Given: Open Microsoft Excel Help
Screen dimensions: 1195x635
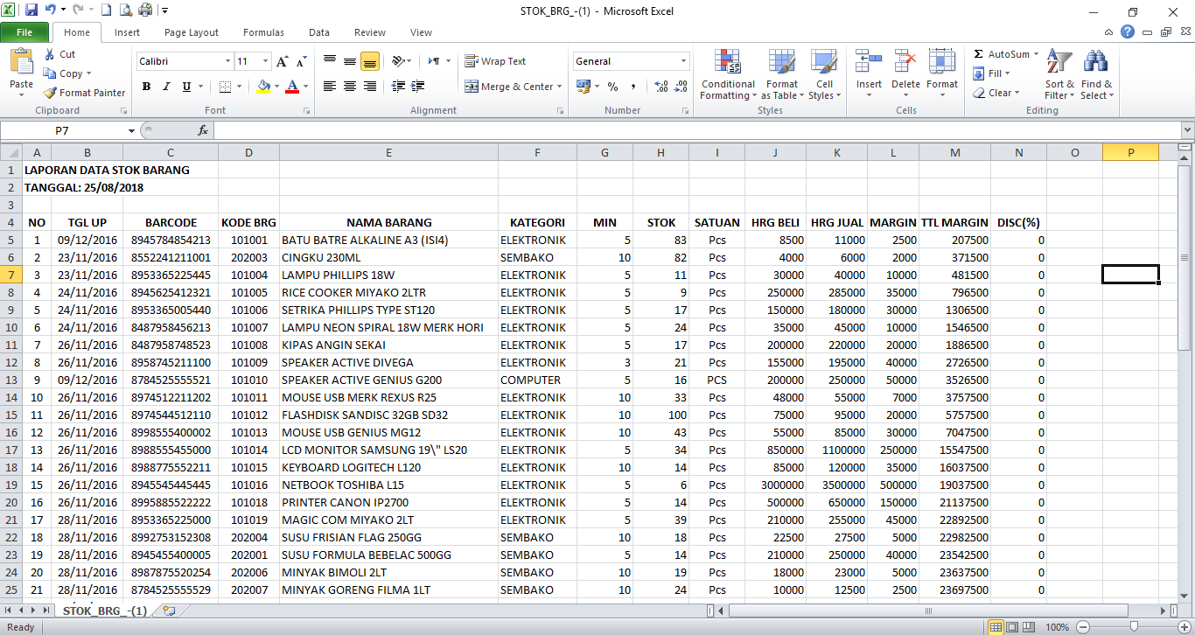Looking at the screenshot, I should (x=1128, y=32).
